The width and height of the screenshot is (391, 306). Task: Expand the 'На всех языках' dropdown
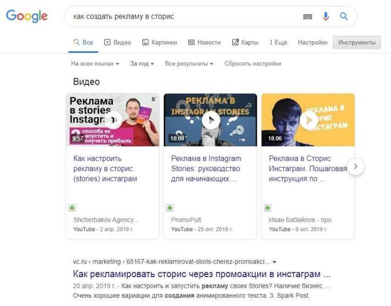pyautogui.click(x=95, y=64)
